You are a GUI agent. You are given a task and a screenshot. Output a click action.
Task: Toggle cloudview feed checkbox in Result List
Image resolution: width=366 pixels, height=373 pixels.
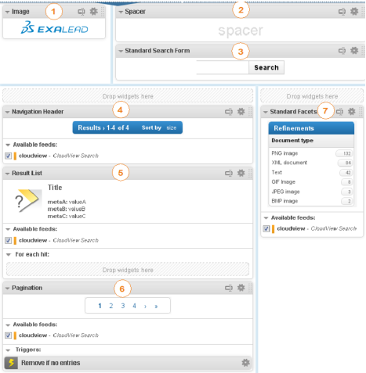tap(9, 240)
